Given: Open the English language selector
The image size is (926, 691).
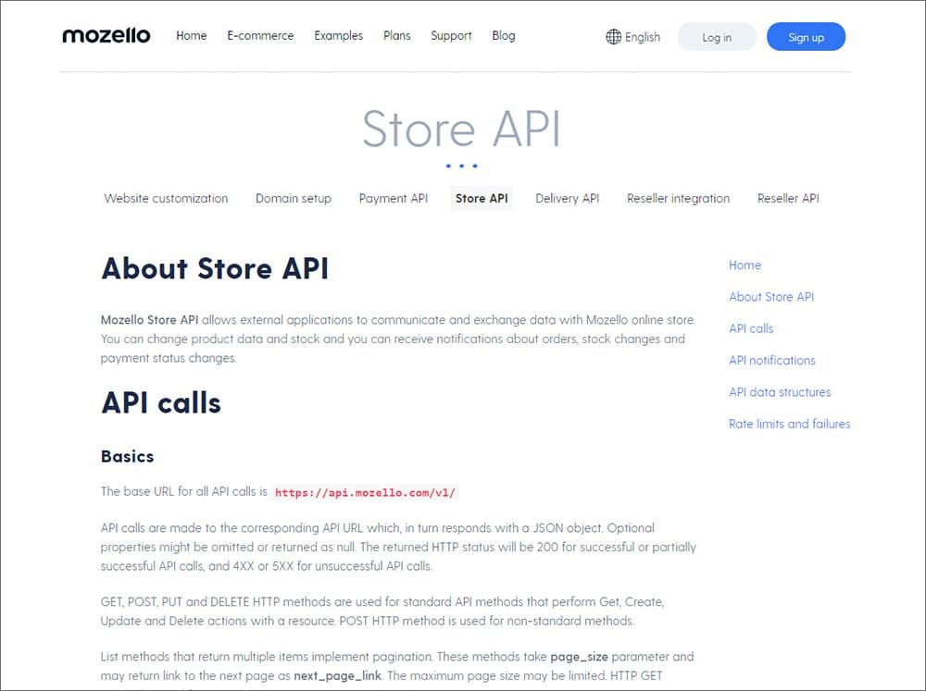Looking at the screenshot, I should [x=633, y=37].
